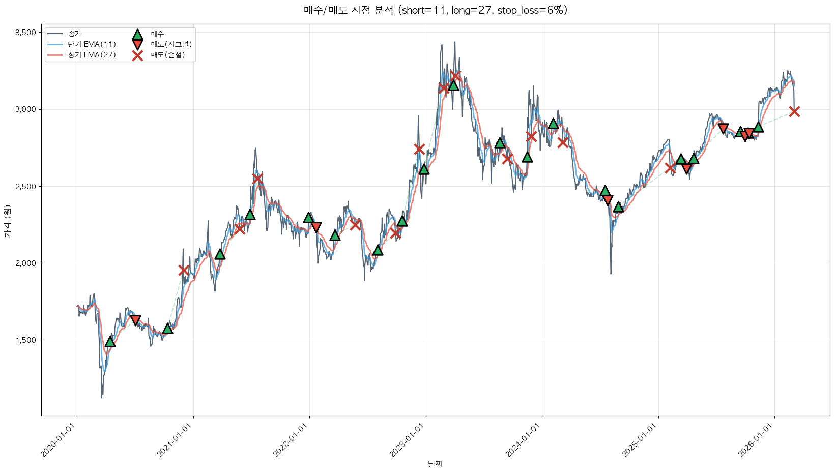Click the blue 단기 EMA(11) legend swatch
Viewport: 835px width, 473px height.
(x=55, y=44)
